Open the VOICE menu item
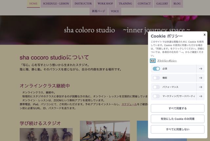 click(115, 11)
